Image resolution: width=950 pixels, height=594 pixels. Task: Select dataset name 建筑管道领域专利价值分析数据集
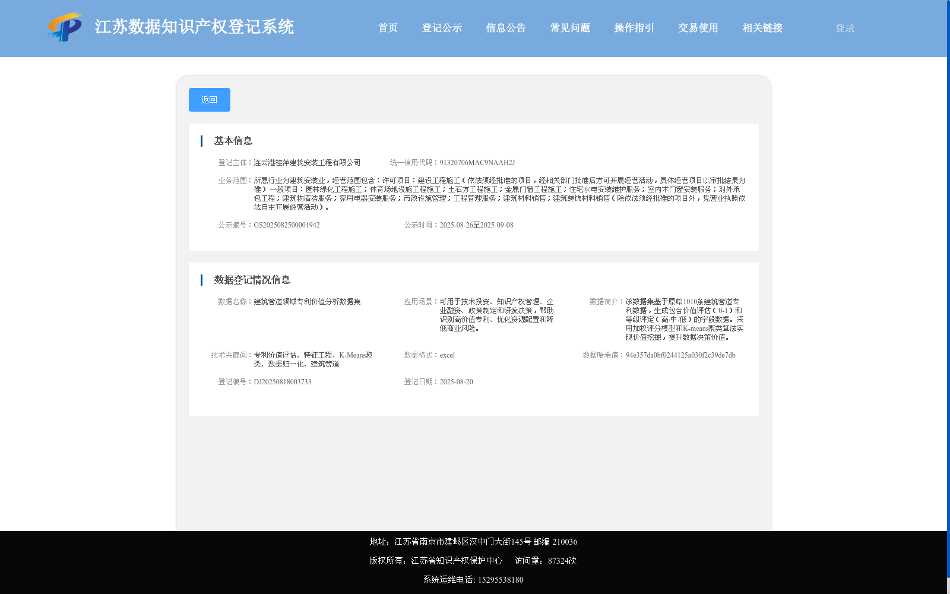click(307, 302)
